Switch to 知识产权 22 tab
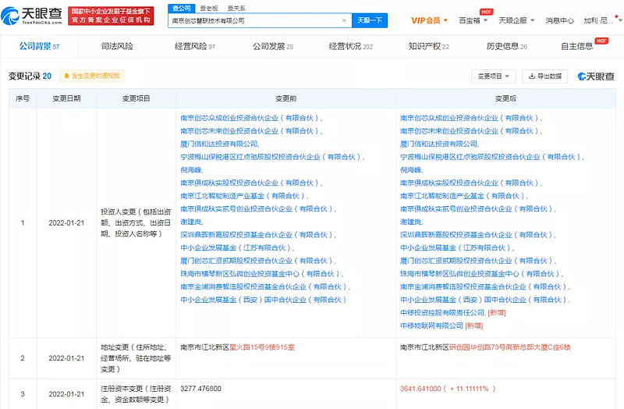Viewport: 624px width, 409px height. pyautogui.click(x=428, y=46)
